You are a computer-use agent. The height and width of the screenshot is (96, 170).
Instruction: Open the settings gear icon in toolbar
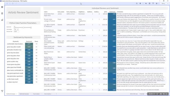156,3
